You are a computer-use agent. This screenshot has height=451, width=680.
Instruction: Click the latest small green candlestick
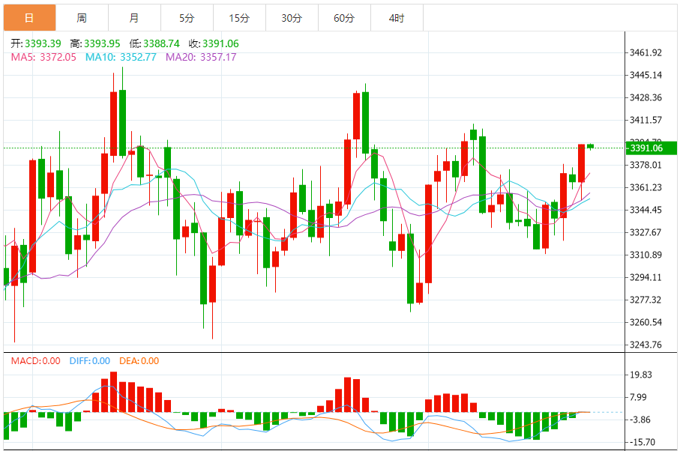[590, 146]
